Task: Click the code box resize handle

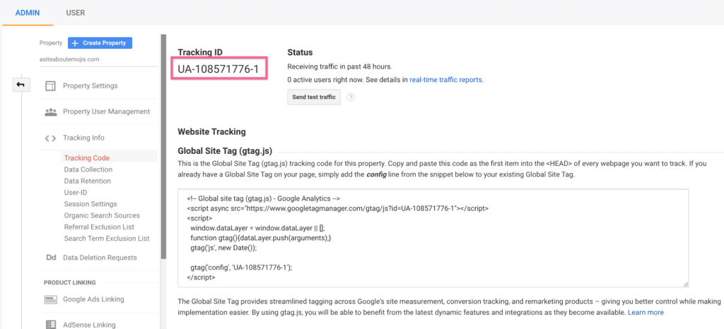Action: [x=686, y=285]
